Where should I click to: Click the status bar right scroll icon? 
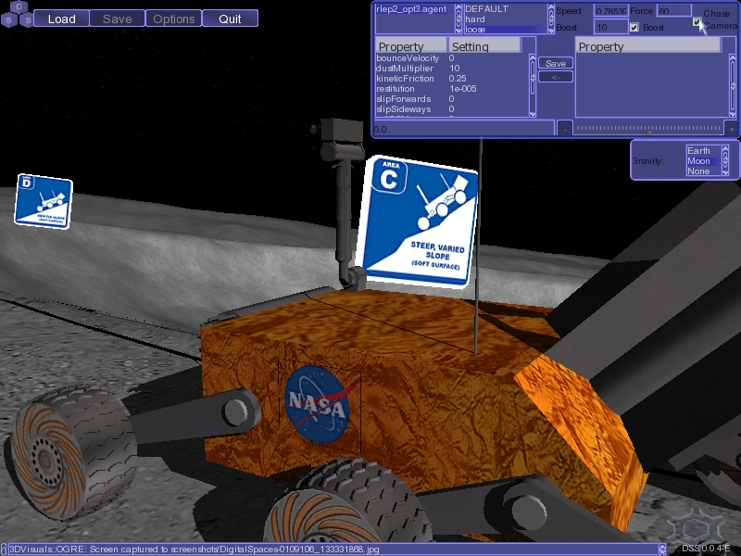point(662,549)
